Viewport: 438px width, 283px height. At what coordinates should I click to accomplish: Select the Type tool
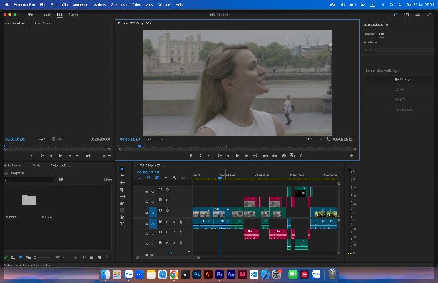coord(122,224)
